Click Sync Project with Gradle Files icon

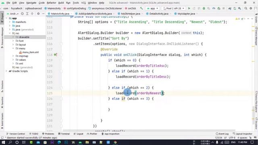[229, 8]
